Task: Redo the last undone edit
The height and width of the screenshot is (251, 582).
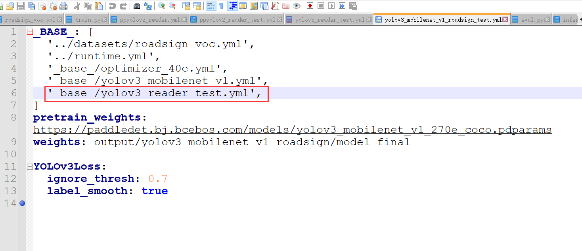Action: pos(123,6)
